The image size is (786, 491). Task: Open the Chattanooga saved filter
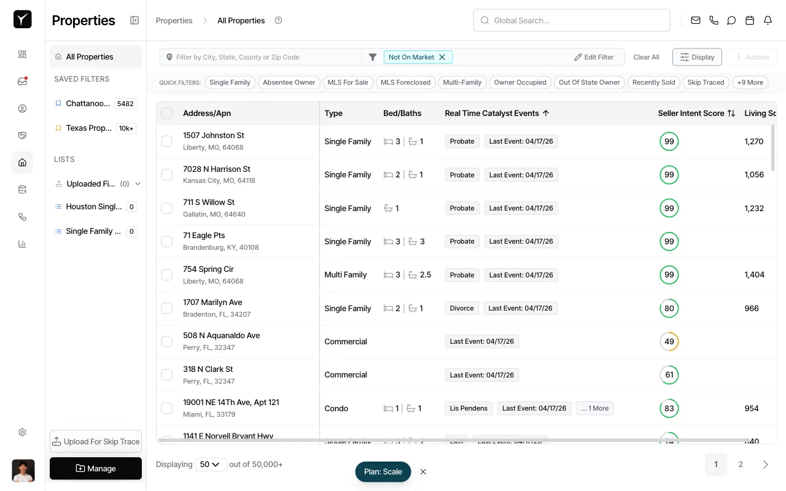click(x=88, y=103)
